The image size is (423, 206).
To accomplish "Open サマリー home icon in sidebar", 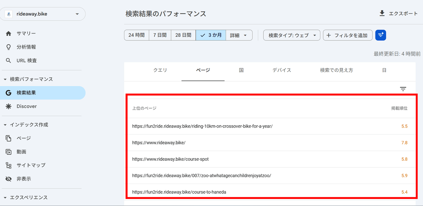I will [8, 34].
